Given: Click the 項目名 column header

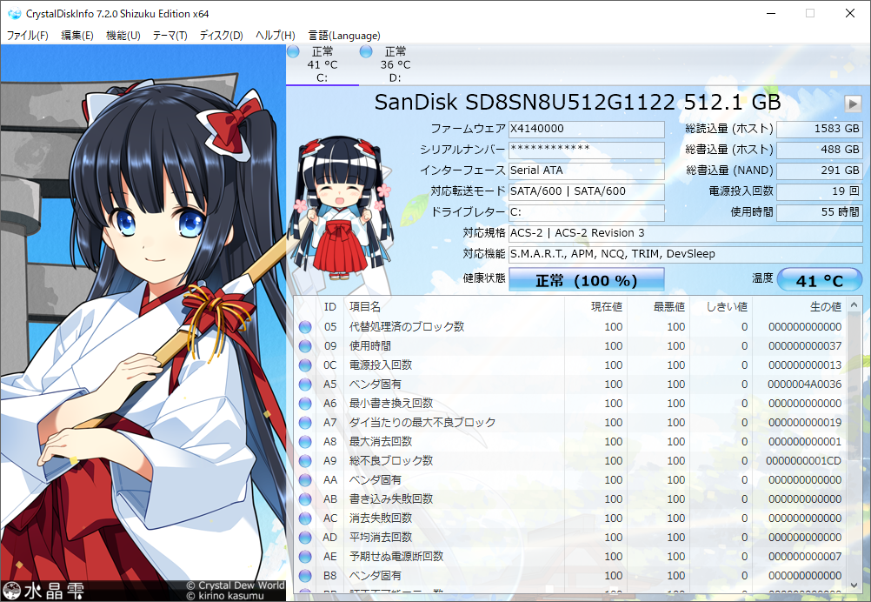Looking at the screenshot, I should (x=453, y=307).
